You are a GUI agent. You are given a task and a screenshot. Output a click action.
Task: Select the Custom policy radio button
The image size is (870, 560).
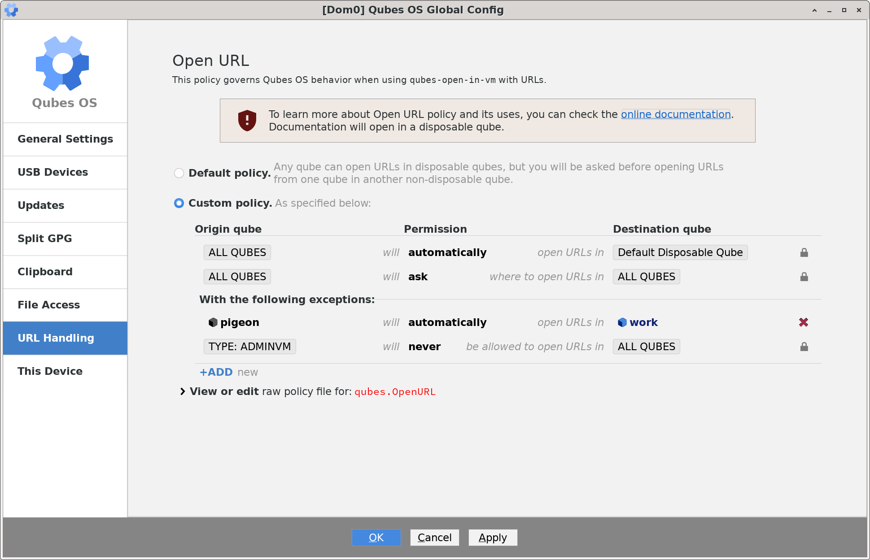[x=179, y=203]
